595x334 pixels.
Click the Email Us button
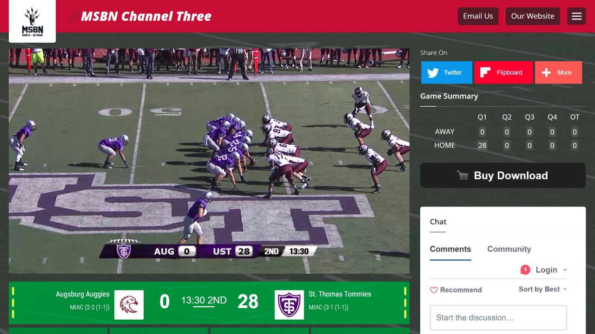(x=478, y=16)
